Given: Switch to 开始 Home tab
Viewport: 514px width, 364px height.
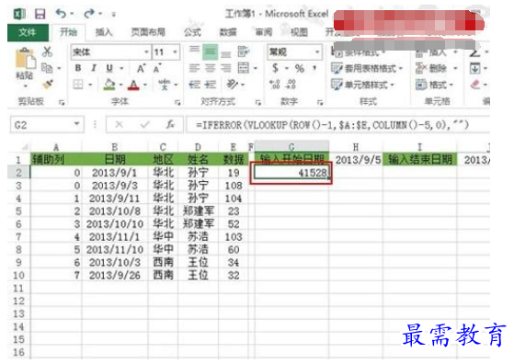Looking at the screenshot, I should point(68,32).
